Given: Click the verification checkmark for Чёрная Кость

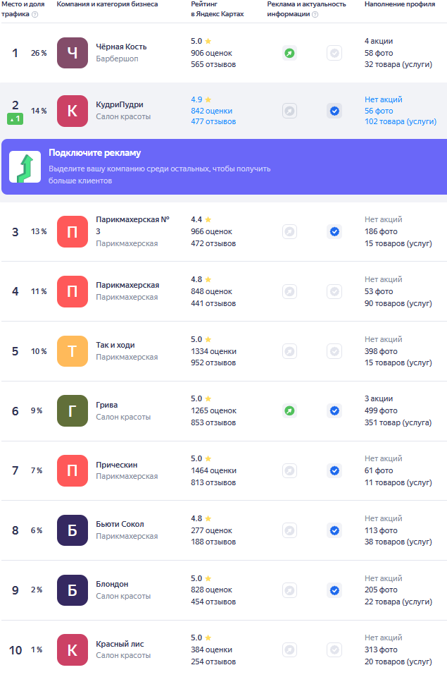Looking at the screenshot, I should [334, 53].
